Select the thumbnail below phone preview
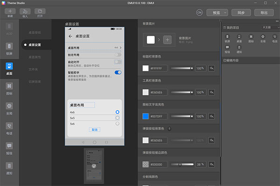Screen dimensions: 280x186 point(94,166)
